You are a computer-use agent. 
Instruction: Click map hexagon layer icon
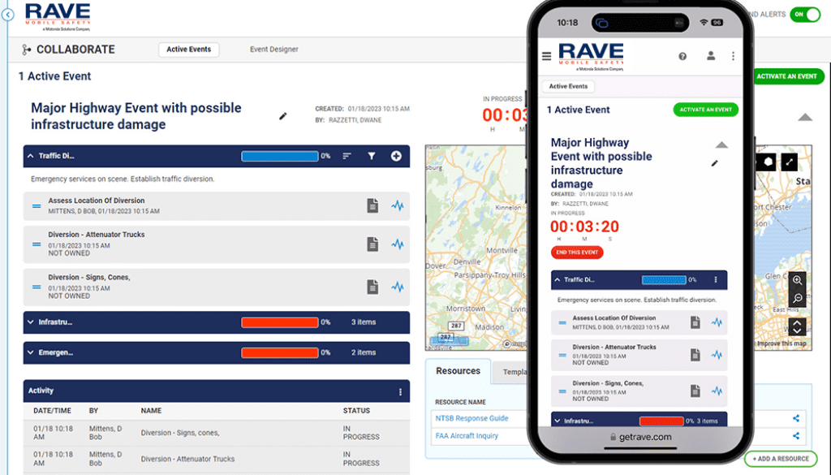768,162
